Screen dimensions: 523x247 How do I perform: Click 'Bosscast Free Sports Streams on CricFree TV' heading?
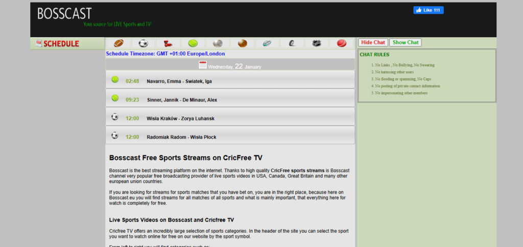pyautogui.click(x=186, y=158)
